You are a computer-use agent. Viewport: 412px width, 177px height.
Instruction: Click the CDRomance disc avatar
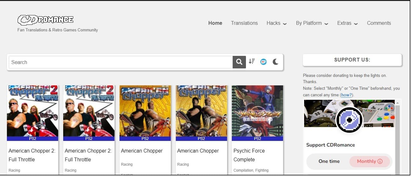(x=349, y=120)
